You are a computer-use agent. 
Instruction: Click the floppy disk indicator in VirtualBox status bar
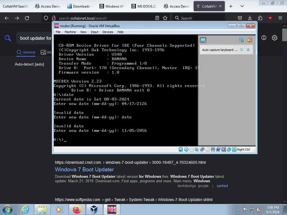coord(191,149)
